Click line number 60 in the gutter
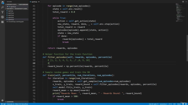 (34, 63)
